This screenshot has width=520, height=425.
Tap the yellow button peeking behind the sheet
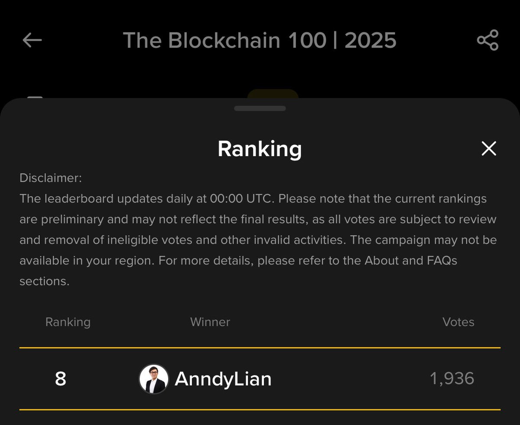[x=273, y=93]
